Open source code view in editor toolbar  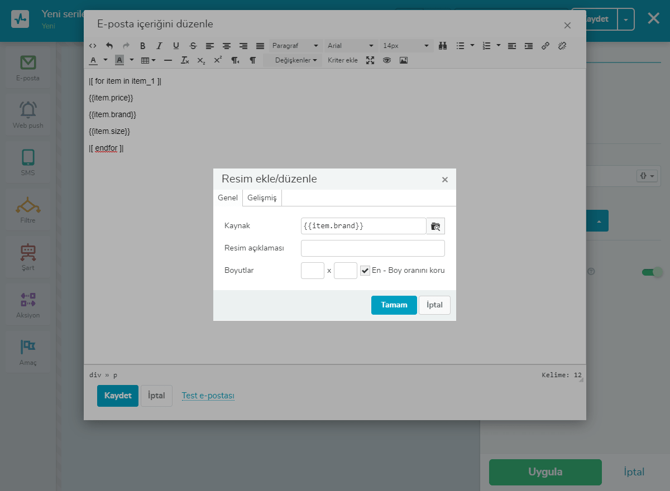pos(93,46)
